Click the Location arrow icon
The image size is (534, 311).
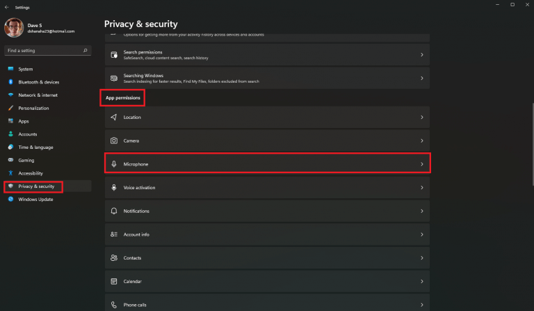113,118
